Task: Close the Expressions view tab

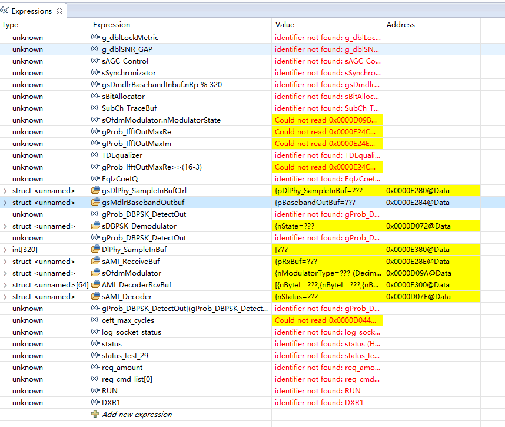Action: (x=59, y=11)
